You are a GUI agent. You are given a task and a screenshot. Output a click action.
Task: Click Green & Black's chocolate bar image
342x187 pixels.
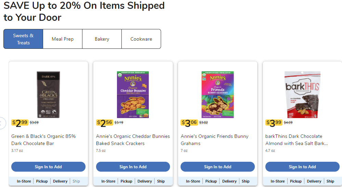tap(48, 95)
